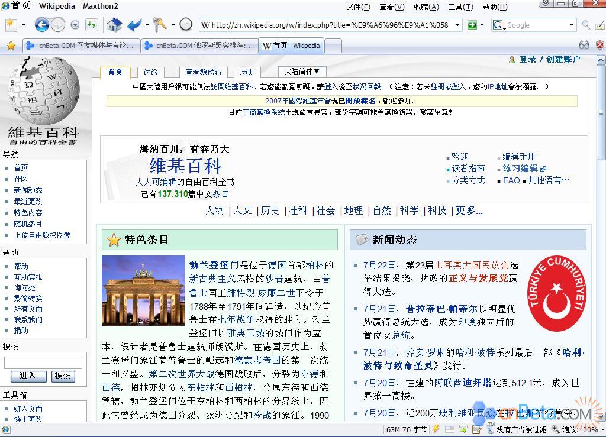The height and width of the screenshot is (437, 606).
Task: Open the 最近更改 sidebar link
Action: click(28, 201)
